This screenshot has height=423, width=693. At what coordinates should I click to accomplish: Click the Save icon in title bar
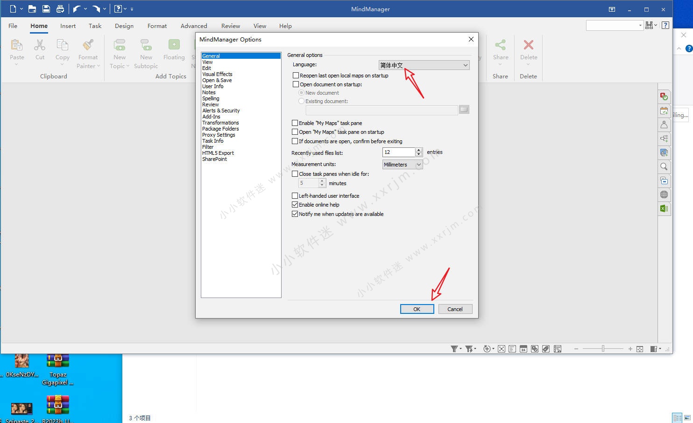46,9
